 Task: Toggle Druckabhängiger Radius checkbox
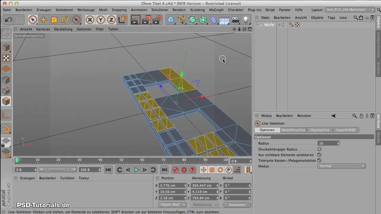coord(319,149)
